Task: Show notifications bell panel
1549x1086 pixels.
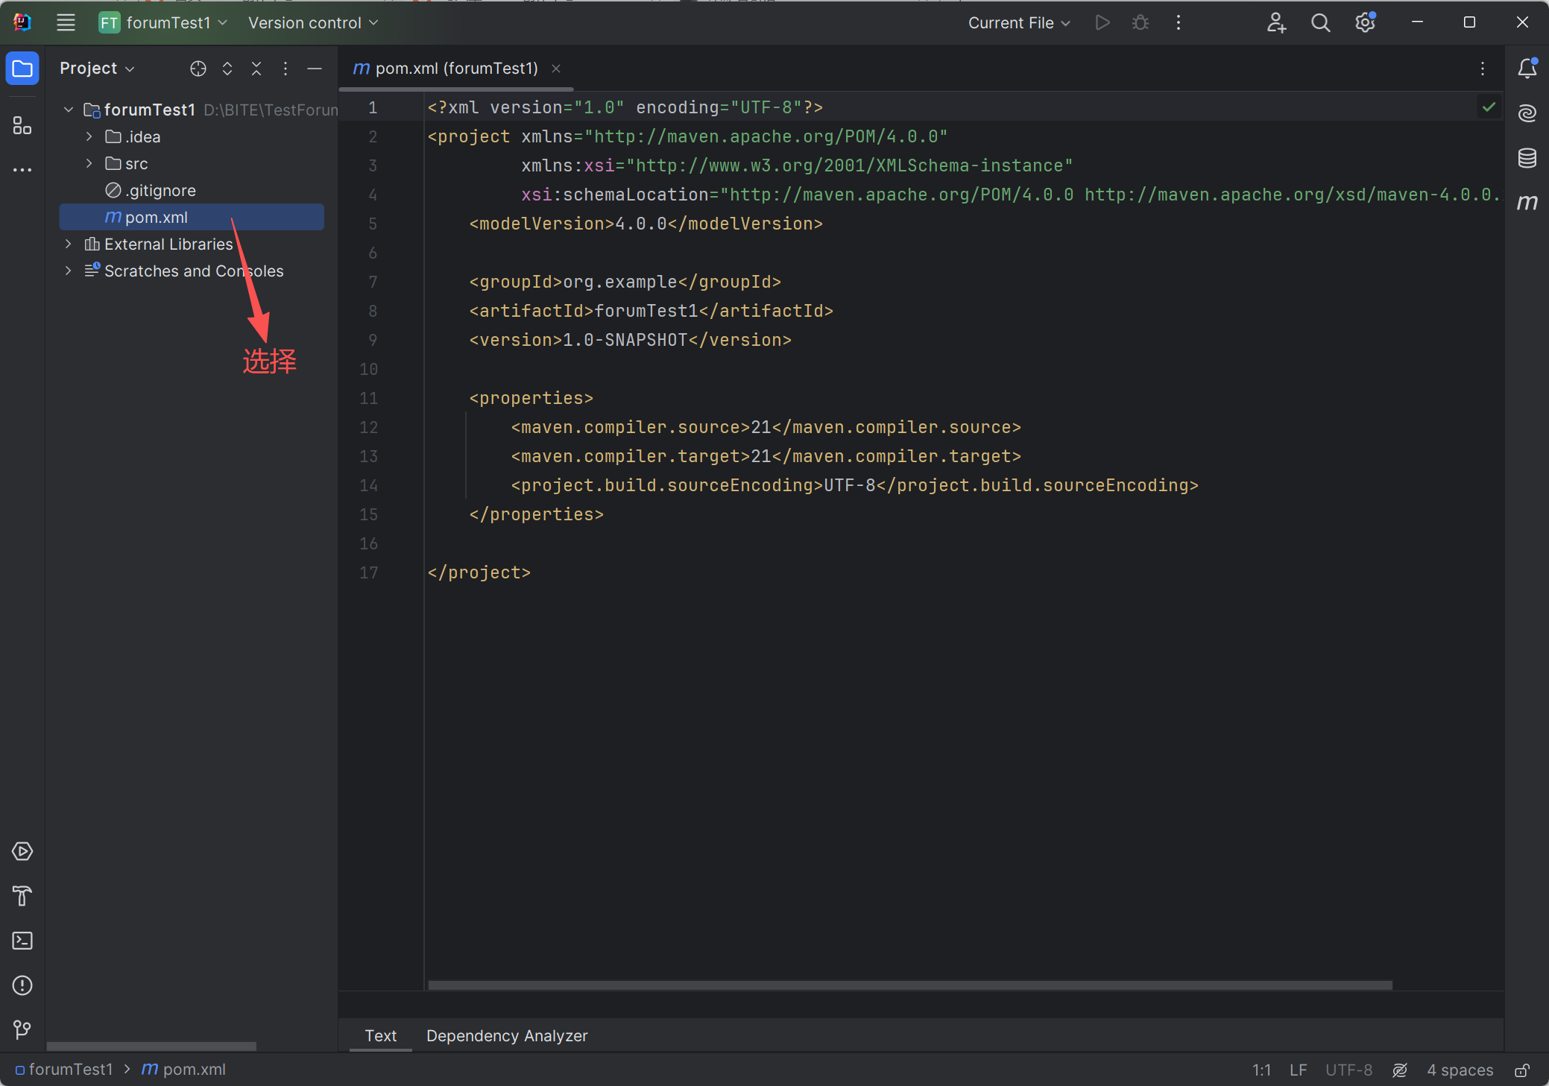Action: pos(1527,69)
